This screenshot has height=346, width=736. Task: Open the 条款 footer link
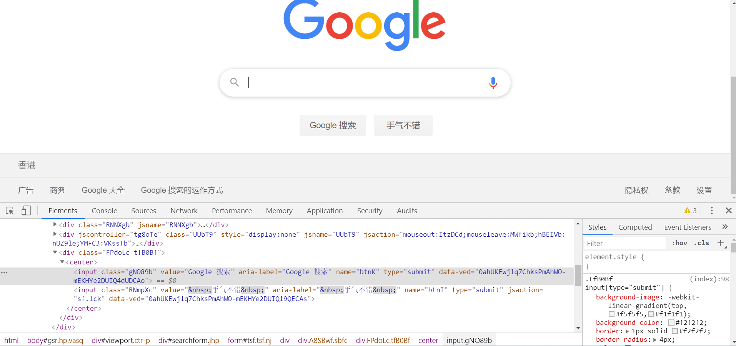pyautogui.click(x=673, y=190)
